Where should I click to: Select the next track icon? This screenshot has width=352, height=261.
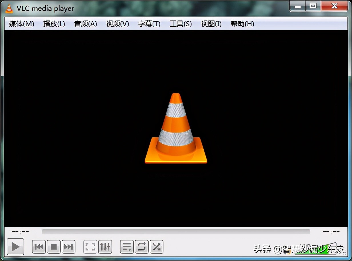[x=69, y=247]
